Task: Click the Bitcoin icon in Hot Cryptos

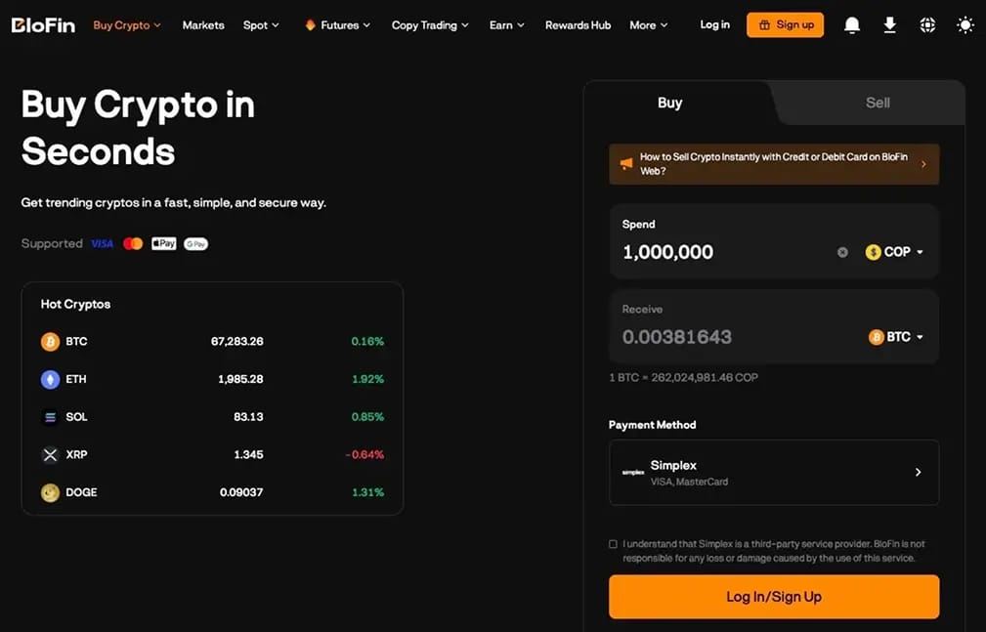Action: [x=50, y=342]
